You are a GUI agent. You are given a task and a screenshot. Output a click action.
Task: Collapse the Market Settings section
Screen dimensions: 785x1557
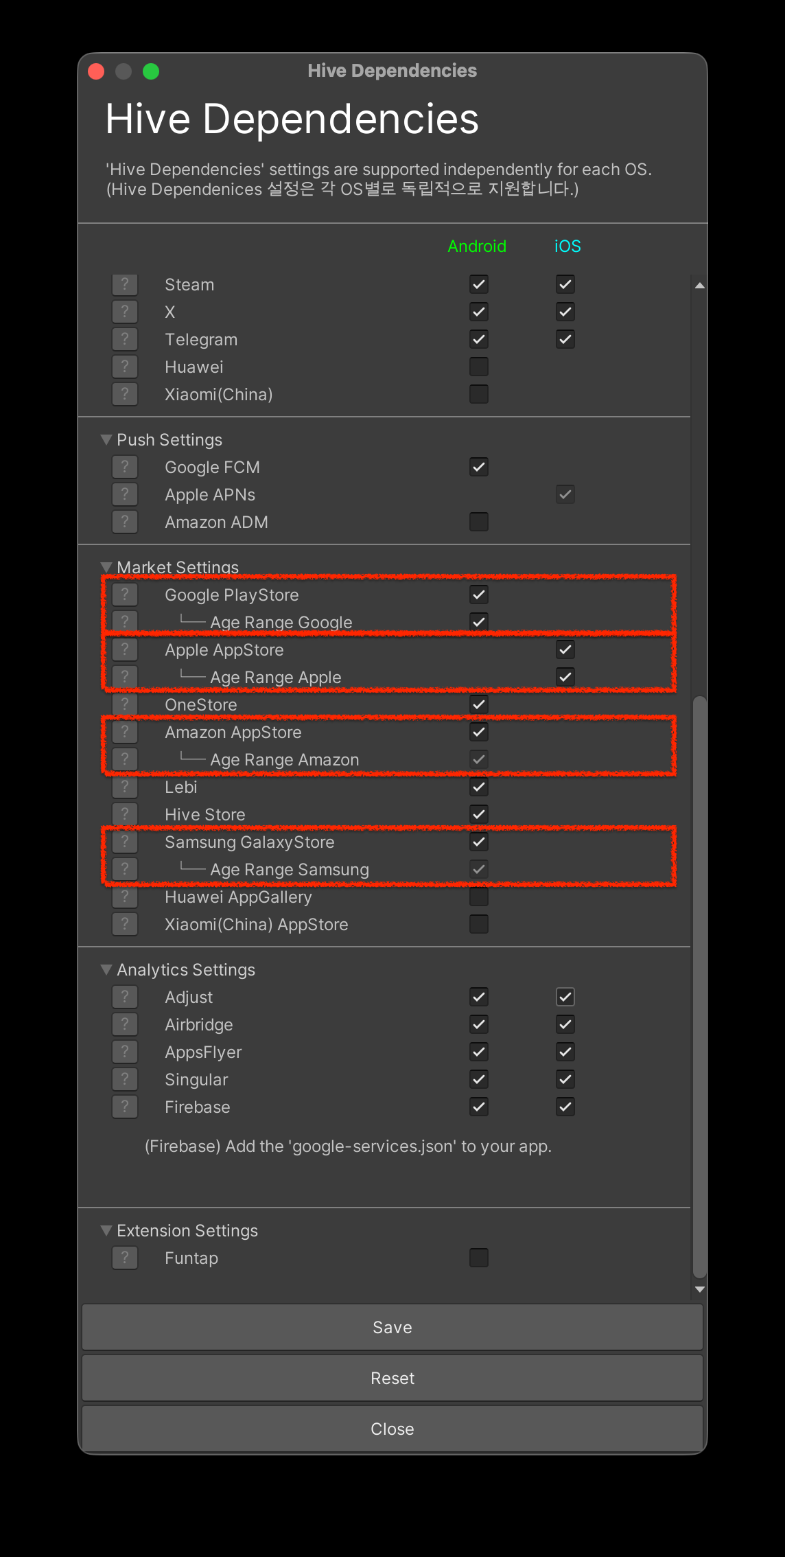point(106,567)
